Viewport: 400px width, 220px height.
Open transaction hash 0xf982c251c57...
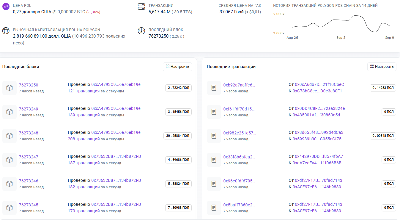point(239,133)
